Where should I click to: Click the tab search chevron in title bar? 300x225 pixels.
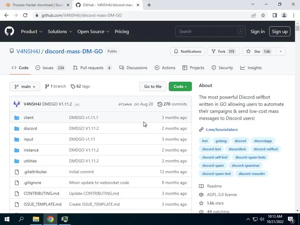[x=253, y=4]
